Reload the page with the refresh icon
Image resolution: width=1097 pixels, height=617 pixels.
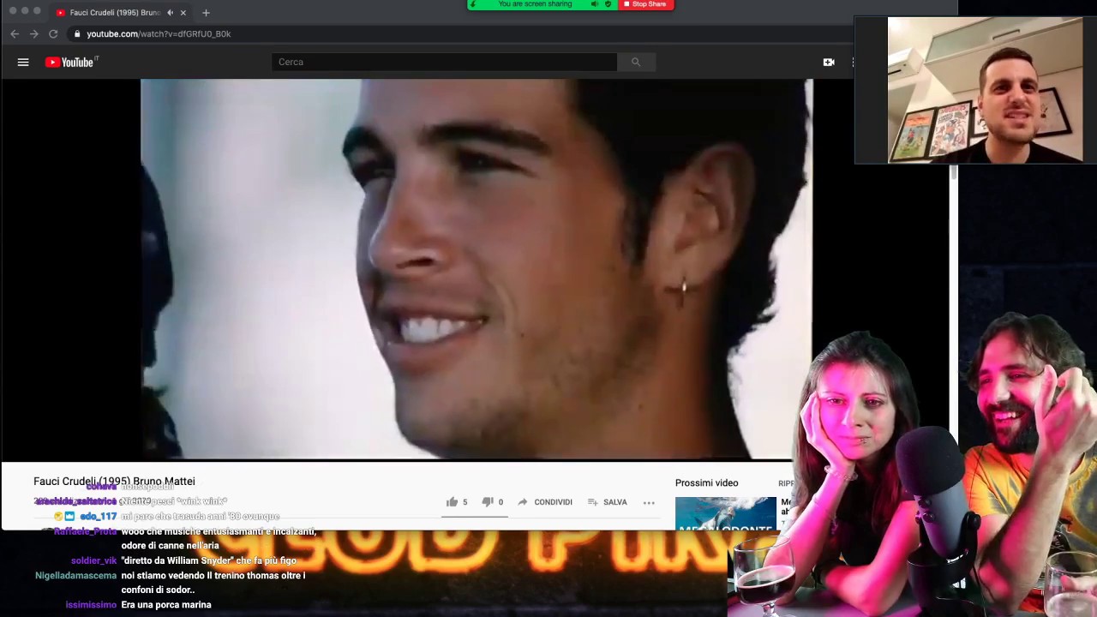pos(53,33)
